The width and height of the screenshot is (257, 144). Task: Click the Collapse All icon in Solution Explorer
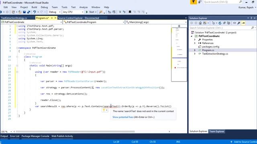224,23
